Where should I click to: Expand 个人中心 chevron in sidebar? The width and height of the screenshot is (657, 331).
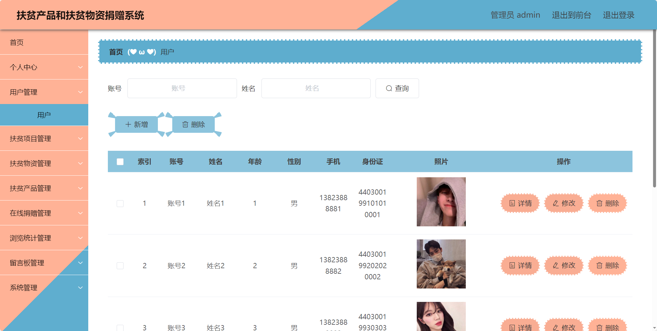80,67
